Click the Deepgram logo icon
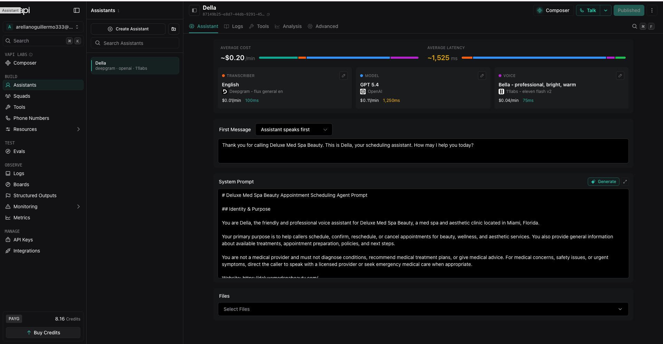The height and width of the screenshot is (344, 663). pos(225,92)
